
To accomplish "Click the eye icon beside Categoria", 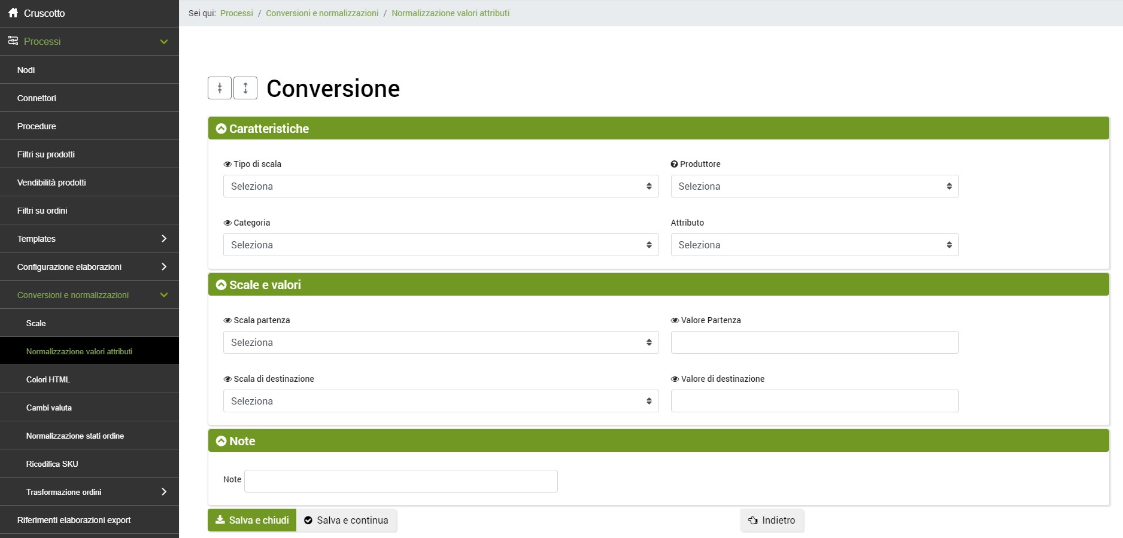I will tap(227, 223).
